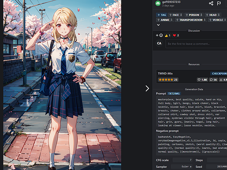Upvote the TRANSPORTATION tag
227x170 pixels.
pyautogui.click(x=177, y=20)
